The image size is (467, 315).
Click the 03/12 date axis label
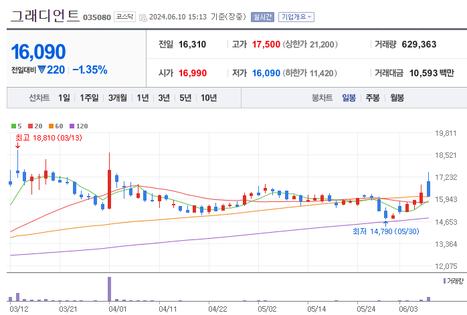coord(19,309)
